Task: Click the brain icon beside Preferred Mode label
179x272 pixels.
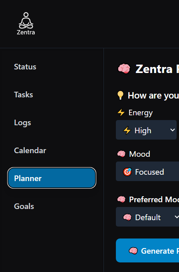Action: 121,199
